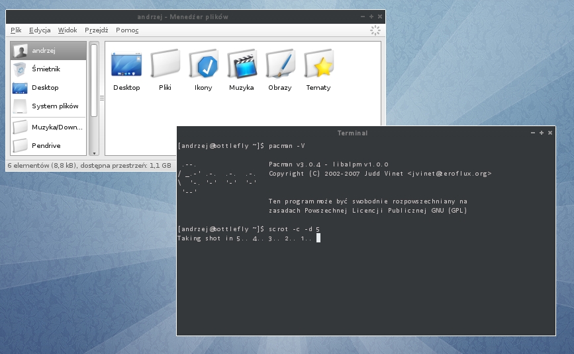This screenshot has width=574, height=354.
Task: Click the sidebar vertical scrollbar
Action: [94, 81]
